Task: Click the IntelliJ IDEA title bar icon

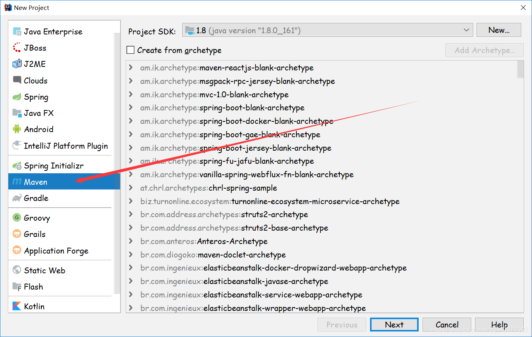Action: tap(8, 8)
